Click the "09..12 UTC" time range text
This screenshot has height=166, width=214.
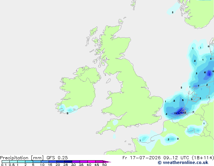click(x=176, y=158)
